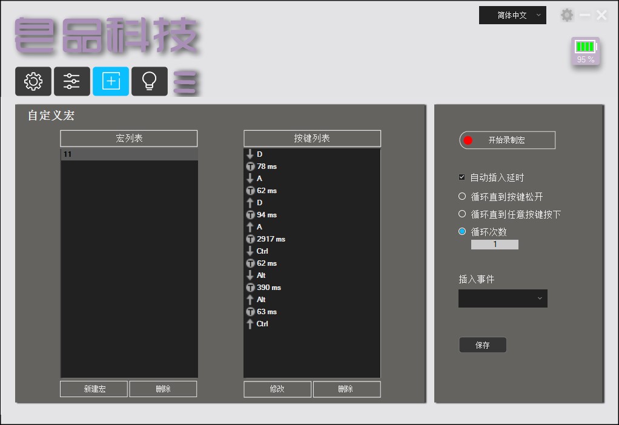Open the first gear settings icon in toolbar

(x=33, y=81)
